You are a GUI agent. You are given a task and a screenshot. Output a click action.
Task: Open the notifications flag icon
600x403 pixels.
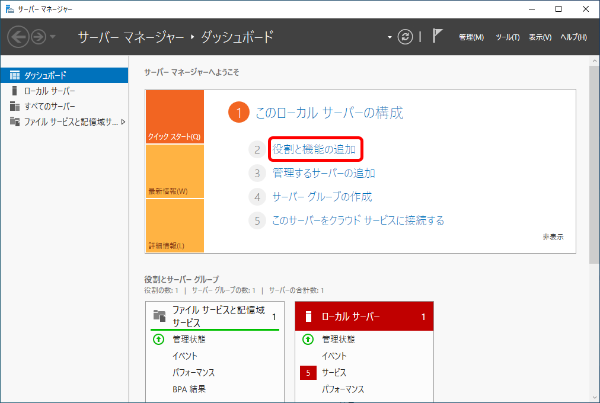click(x=436, y=37)
